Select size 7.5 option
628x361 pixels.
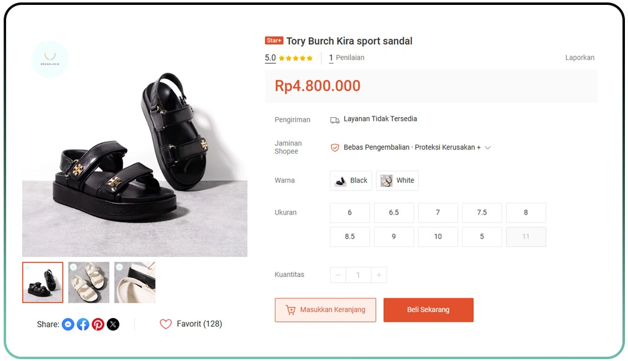(482, 213)
